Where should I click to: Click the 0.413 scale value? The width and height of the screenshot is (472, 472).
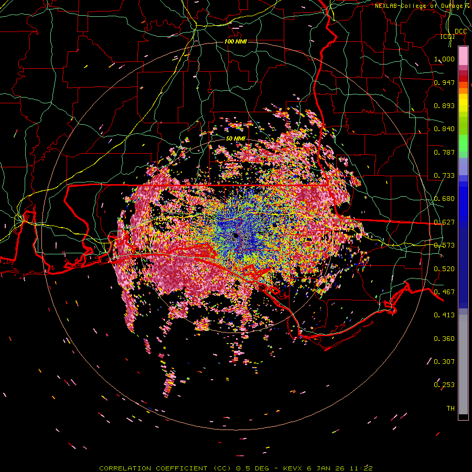tap(444, 315)
